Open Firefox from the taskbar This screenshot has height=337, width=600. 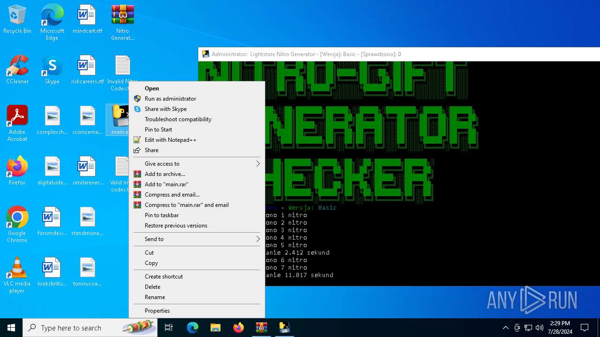pyautogui.click(x=238, y=328)
